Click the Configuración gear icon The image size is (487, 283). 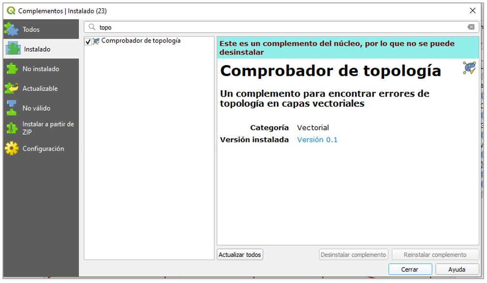tap(12, 148)
